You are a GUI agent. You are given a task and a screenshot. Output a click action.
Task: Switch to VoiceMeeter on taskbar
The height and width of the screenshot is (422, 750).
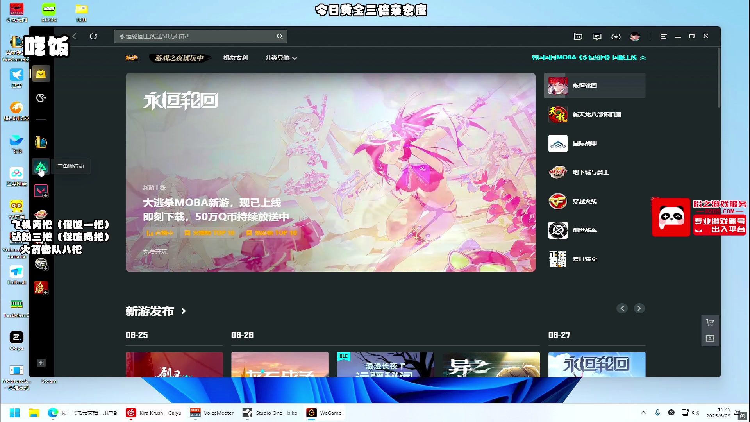pos(212,413)
